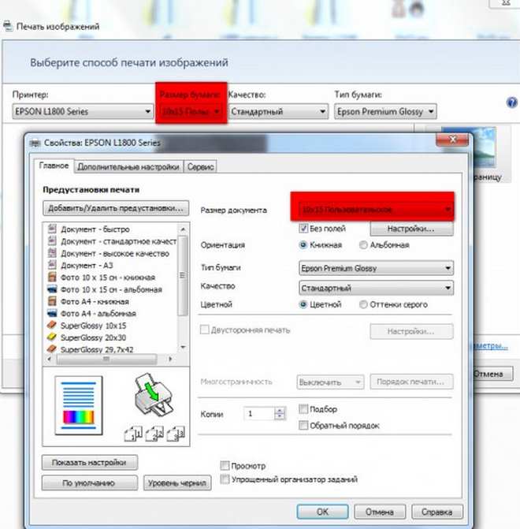Click the Справка button
Image resolution: width=520 pixels, height=529 pixels.
click(437, 512)
